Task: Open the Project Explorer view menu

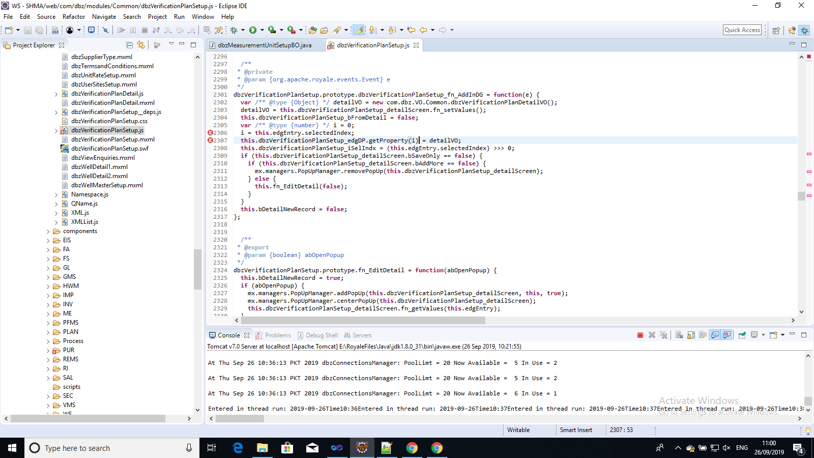Action: 171,45
